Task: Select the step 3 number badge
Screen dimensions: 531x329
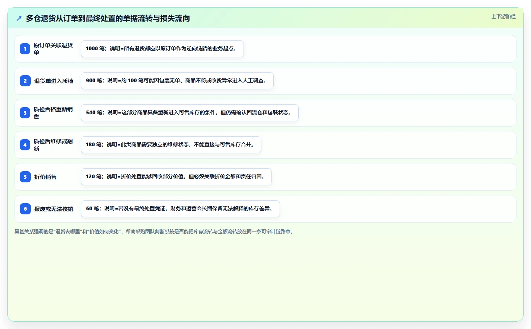Action: 25,113
